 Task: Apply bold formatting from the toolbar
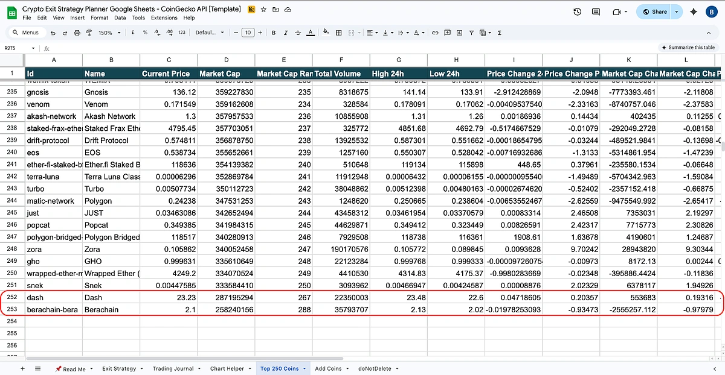point(273,33)
